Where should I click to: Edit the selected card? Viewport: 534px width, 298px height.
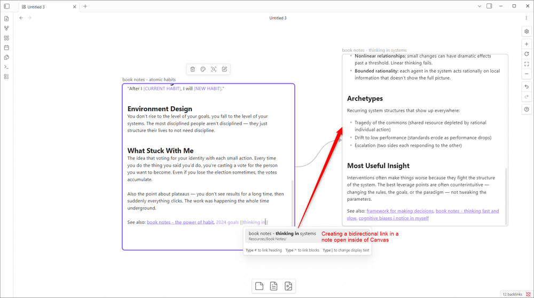[x=224, y=69]
